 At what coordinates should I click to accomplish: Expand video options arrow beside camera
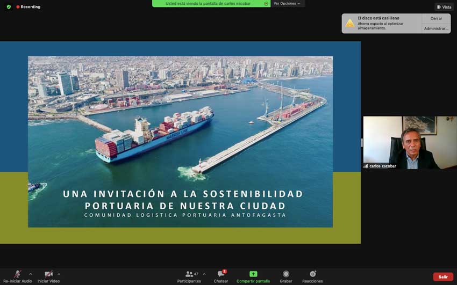[59, 274]
